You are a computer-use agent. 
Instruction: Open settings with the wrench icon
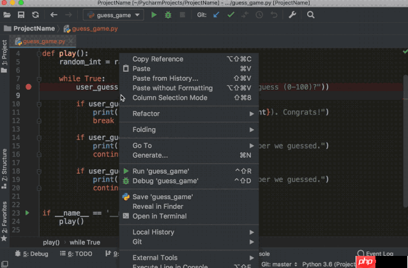[292, 15]
